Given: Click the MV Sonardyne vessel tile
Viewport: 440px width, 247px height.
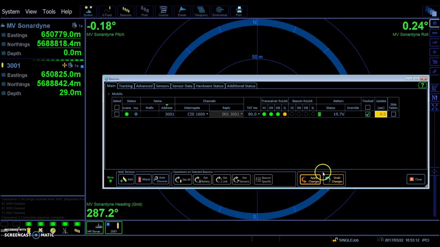Looking at the screenshot, I should pyautogui.click(x=95, y=227).
